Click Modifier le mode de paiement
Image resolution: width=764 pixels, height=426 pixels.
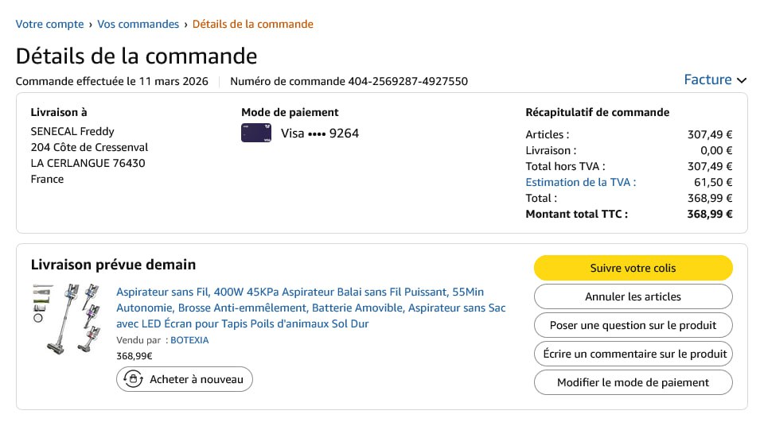633,382
